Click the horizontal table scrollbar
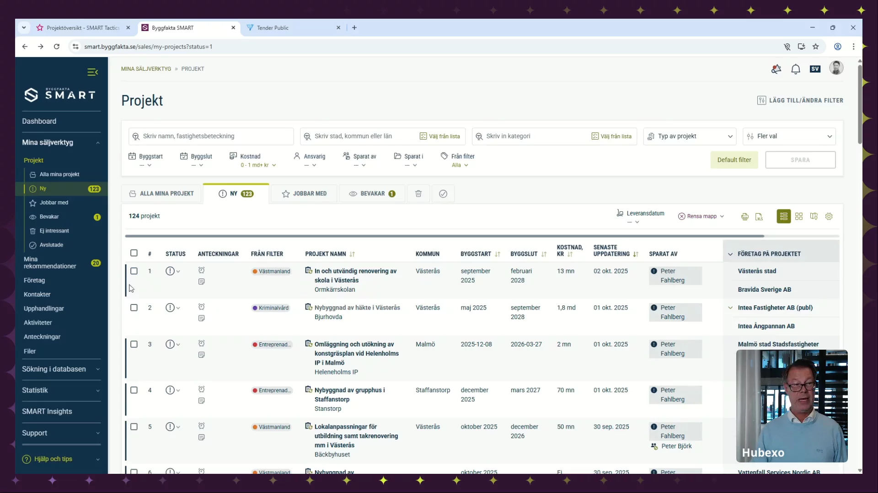The width and height of the screenshot is (878, 493). (x=444, y=236)
